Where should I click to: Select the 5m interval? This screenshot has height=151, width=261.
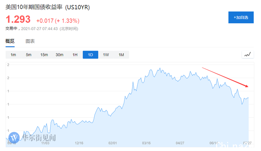click(x=29, y=55)
